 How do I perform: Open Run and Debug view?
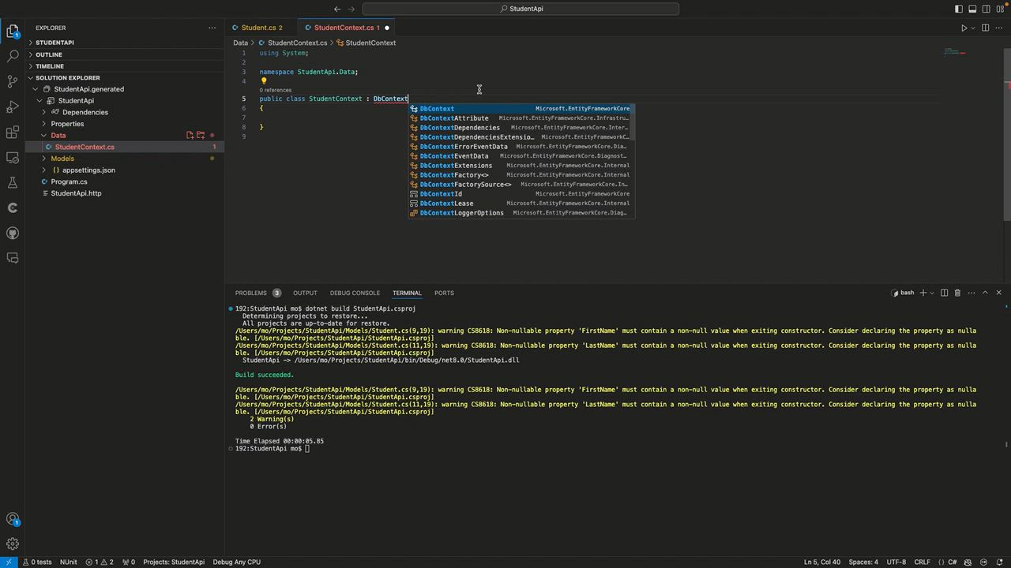click(x=13, y=106)
